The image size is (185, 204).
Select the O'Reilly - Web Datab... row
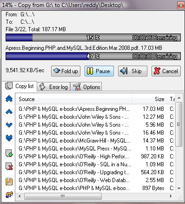95,180
